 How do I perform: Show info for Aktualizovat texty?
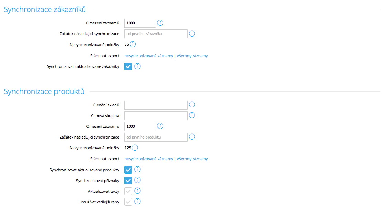coord(137,191)
